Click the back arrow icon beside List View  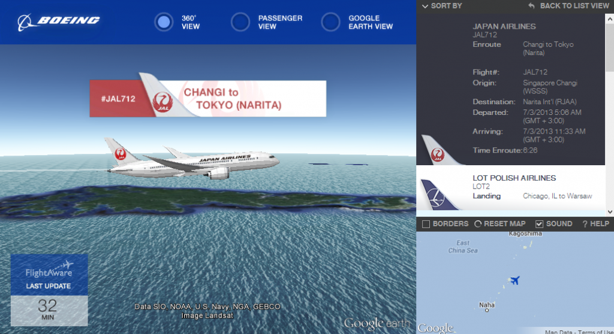[531, 6]
